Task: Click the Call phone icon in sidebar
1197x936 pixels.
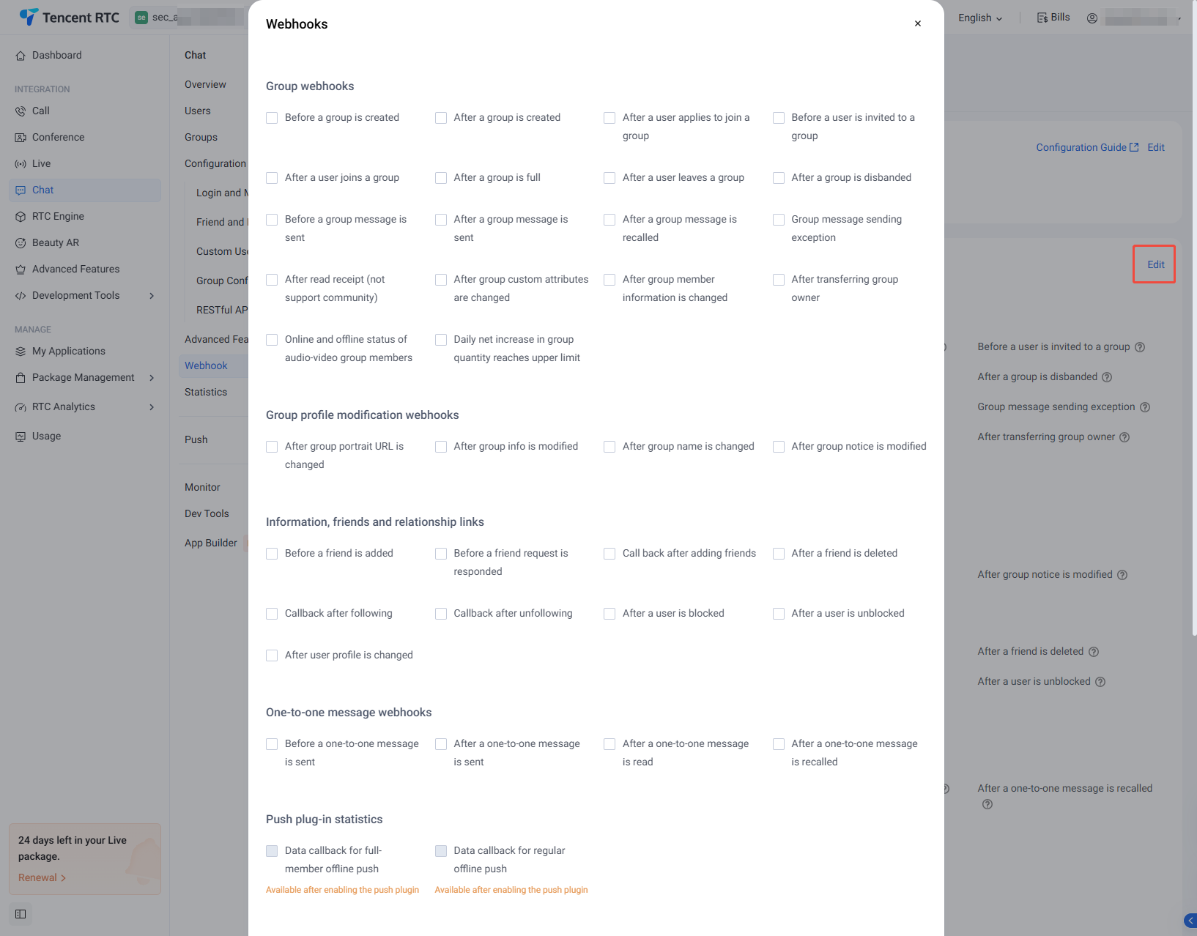Action: (x=21, y=111)
